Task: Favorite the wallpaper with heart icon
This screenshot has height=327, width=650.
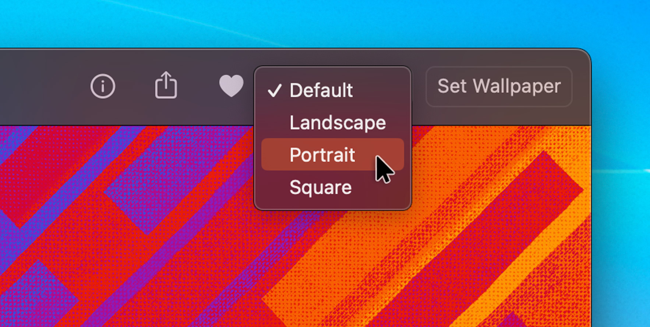Action: 231,86
